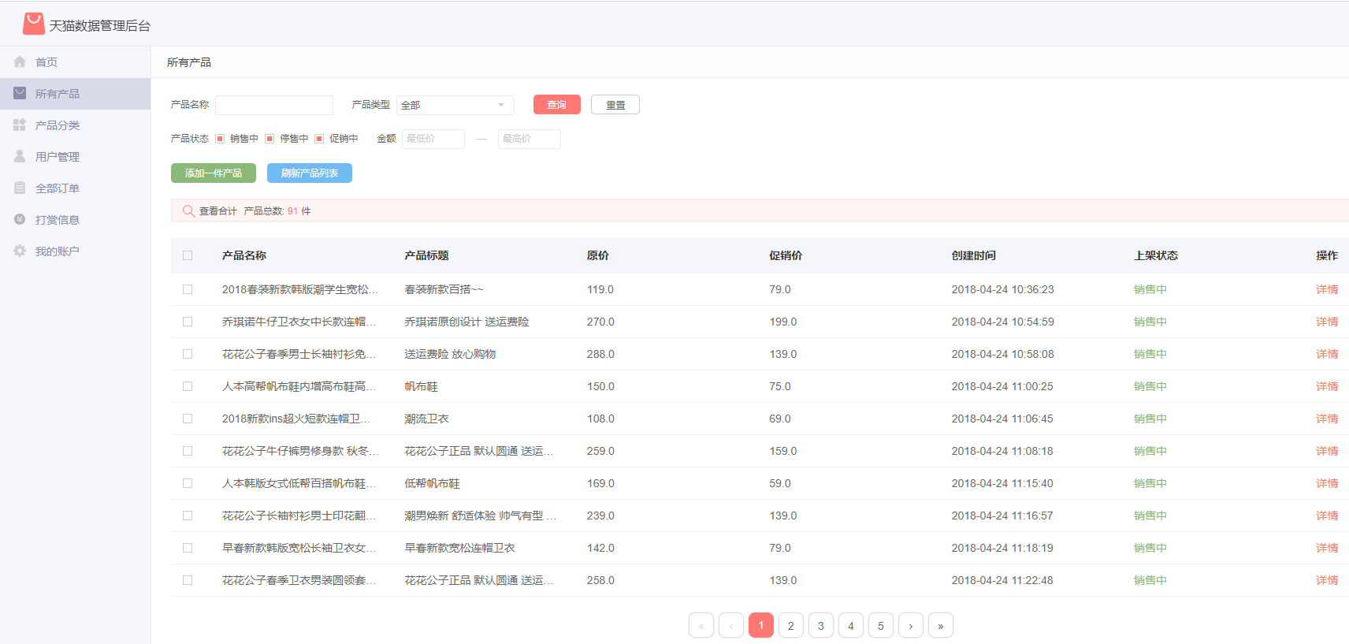Tick checkbox for 人本韩版女式低帮百搭帆布鞋 row

tap(188, 483)
